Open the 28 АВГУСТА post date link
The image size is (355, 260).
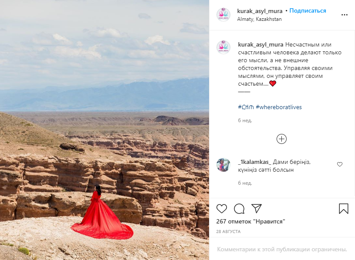[x=228, y=232]
